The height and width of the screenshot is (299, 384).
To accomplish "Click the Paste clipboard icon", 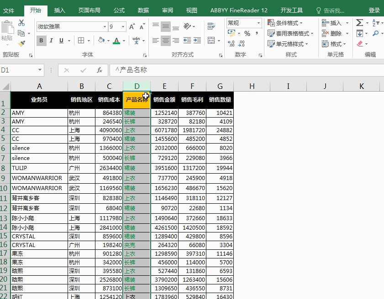I will tap(7, 27).
